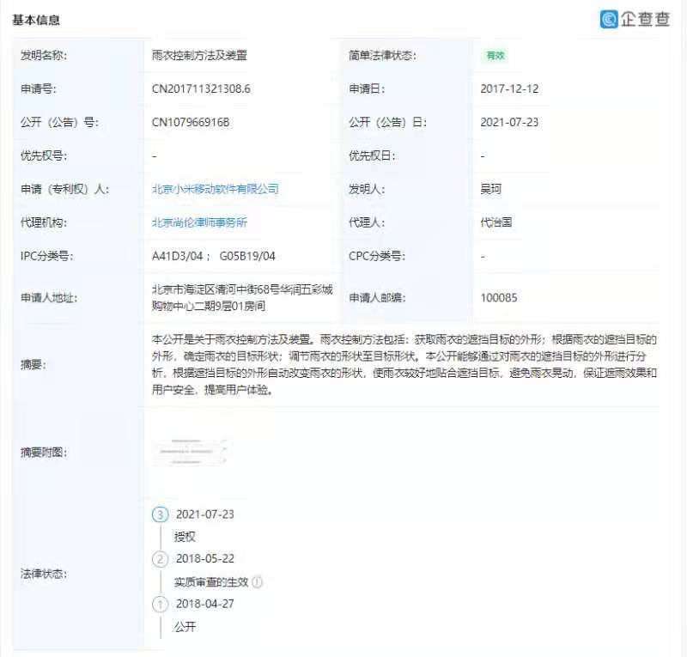Click the abstract paragraph text

point(404,364)
